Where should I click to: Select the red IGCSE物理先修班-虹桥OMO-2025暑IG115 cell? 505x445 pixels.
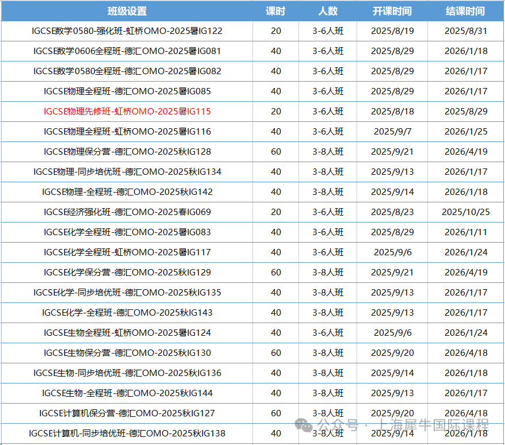click(127, 112)
